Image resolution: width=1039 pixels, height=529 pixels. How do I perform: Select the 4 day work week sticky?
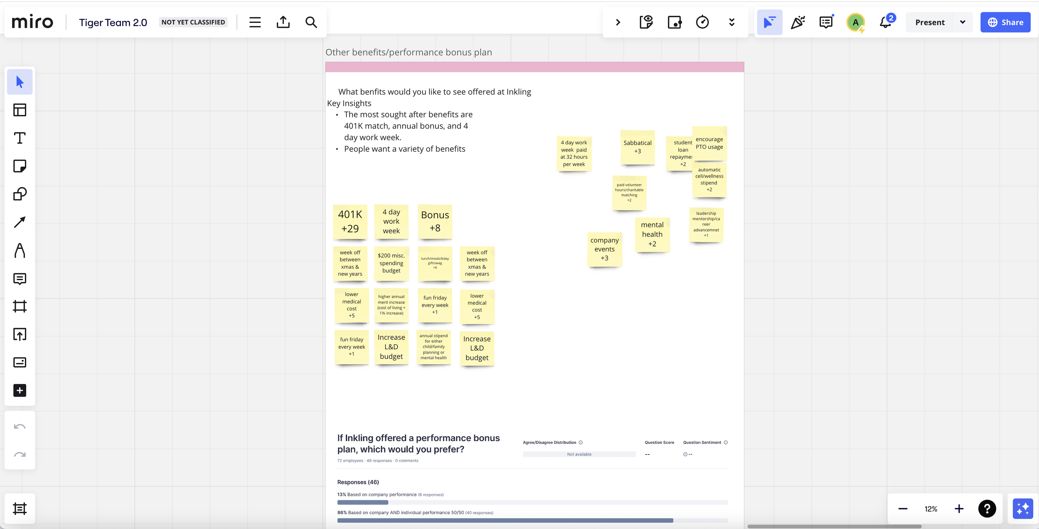click(391, 222)
